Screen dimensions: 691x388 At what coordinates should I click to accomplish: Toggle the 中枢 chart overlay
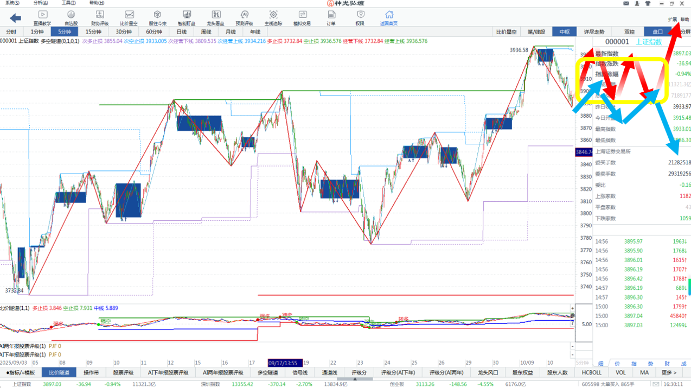point(565,32)
